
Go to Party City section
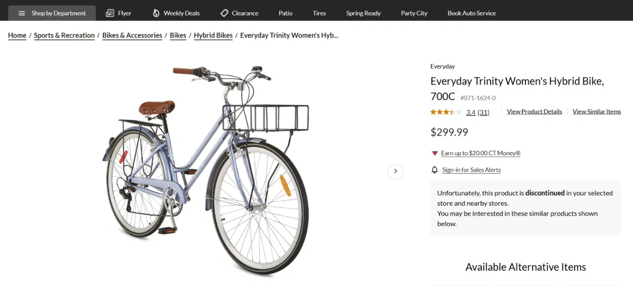[414, 13]
